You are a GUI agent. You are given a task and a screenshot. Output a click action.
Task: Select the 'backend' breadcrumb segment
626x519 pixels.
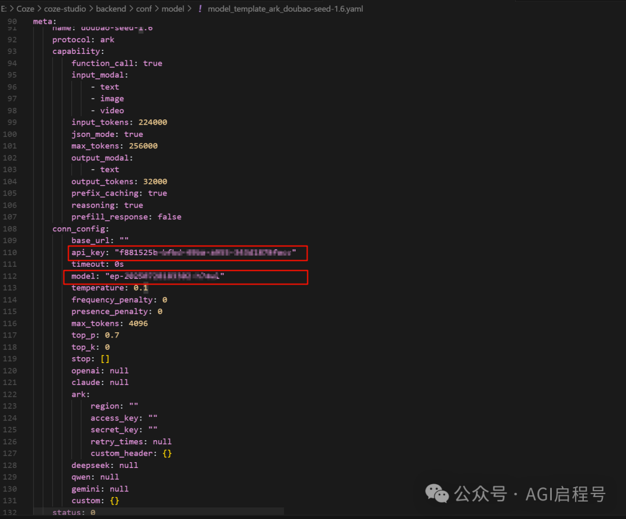pos(111,9)
